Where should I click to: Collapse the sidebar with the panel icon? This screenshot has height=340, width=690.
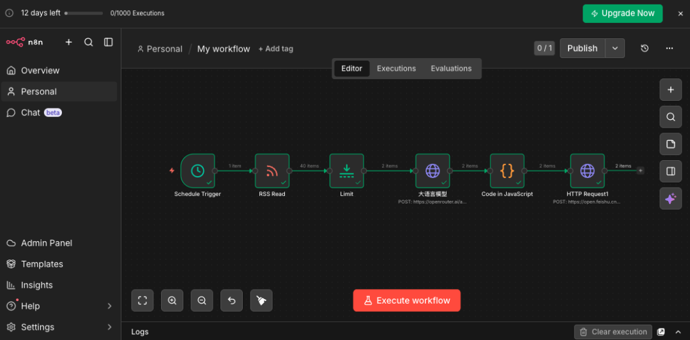point(108,42)
